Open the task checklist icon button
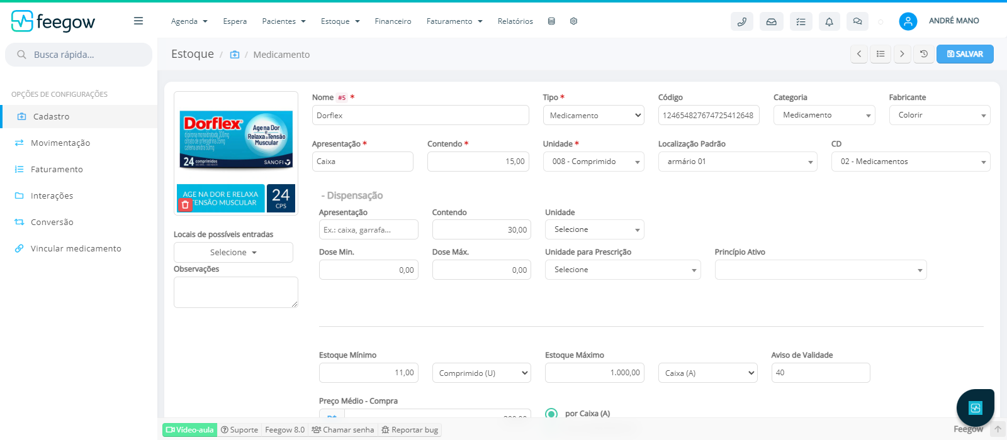The height and width of the screenshot is (440, 1007). tap(801, 21)
